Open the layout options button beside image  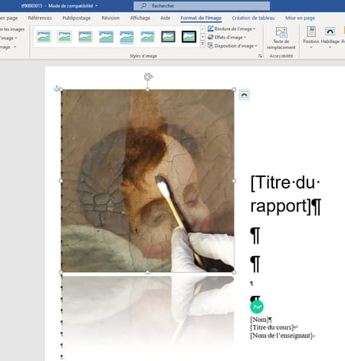coord(244,95)
